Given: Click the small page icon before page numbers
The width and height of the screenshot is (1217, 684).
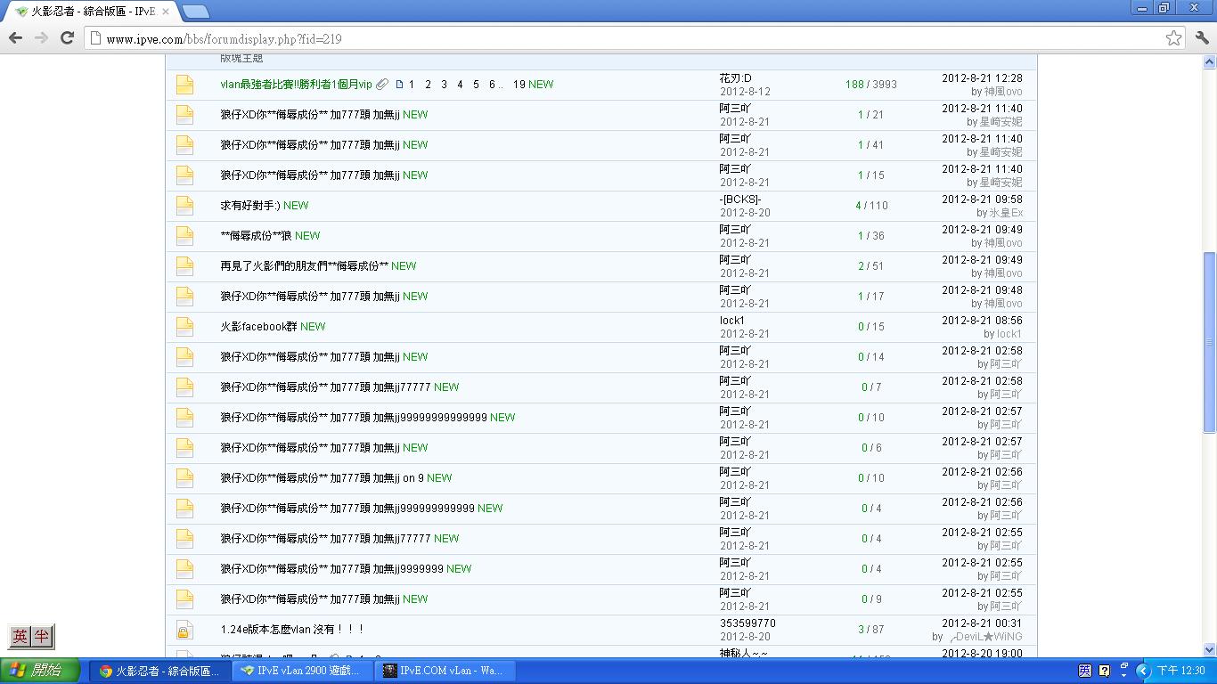Looking at the screenshot, I should tap(399, 85).
